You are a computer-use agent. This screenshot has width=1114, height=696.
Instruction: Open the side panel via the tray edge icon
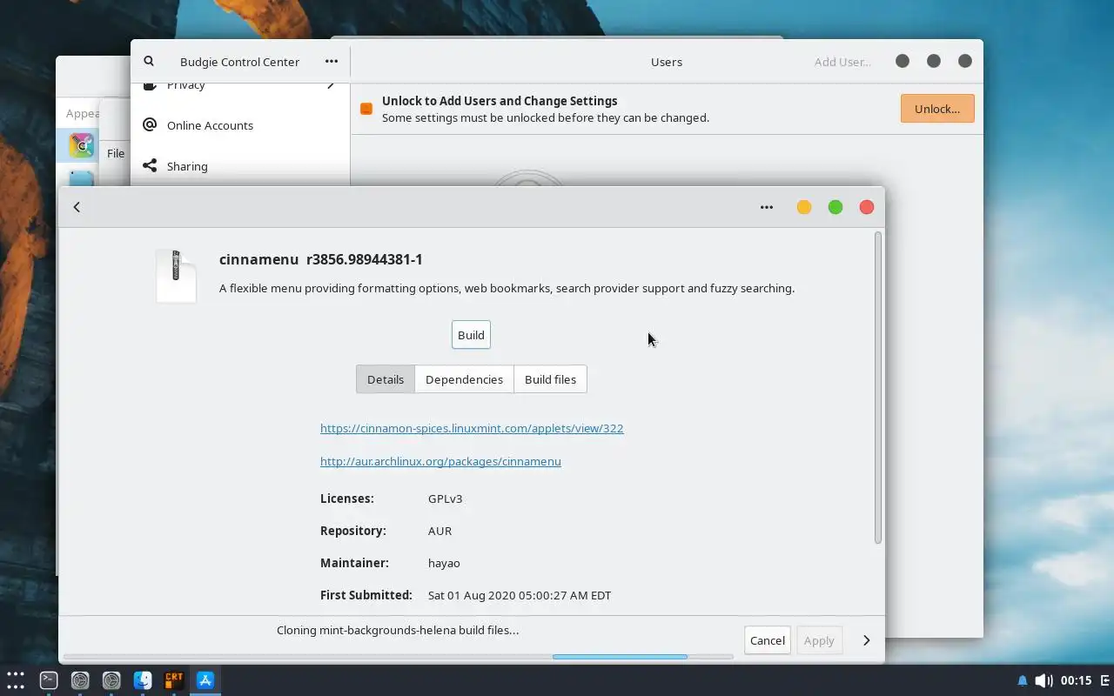tap(1104, 680)
